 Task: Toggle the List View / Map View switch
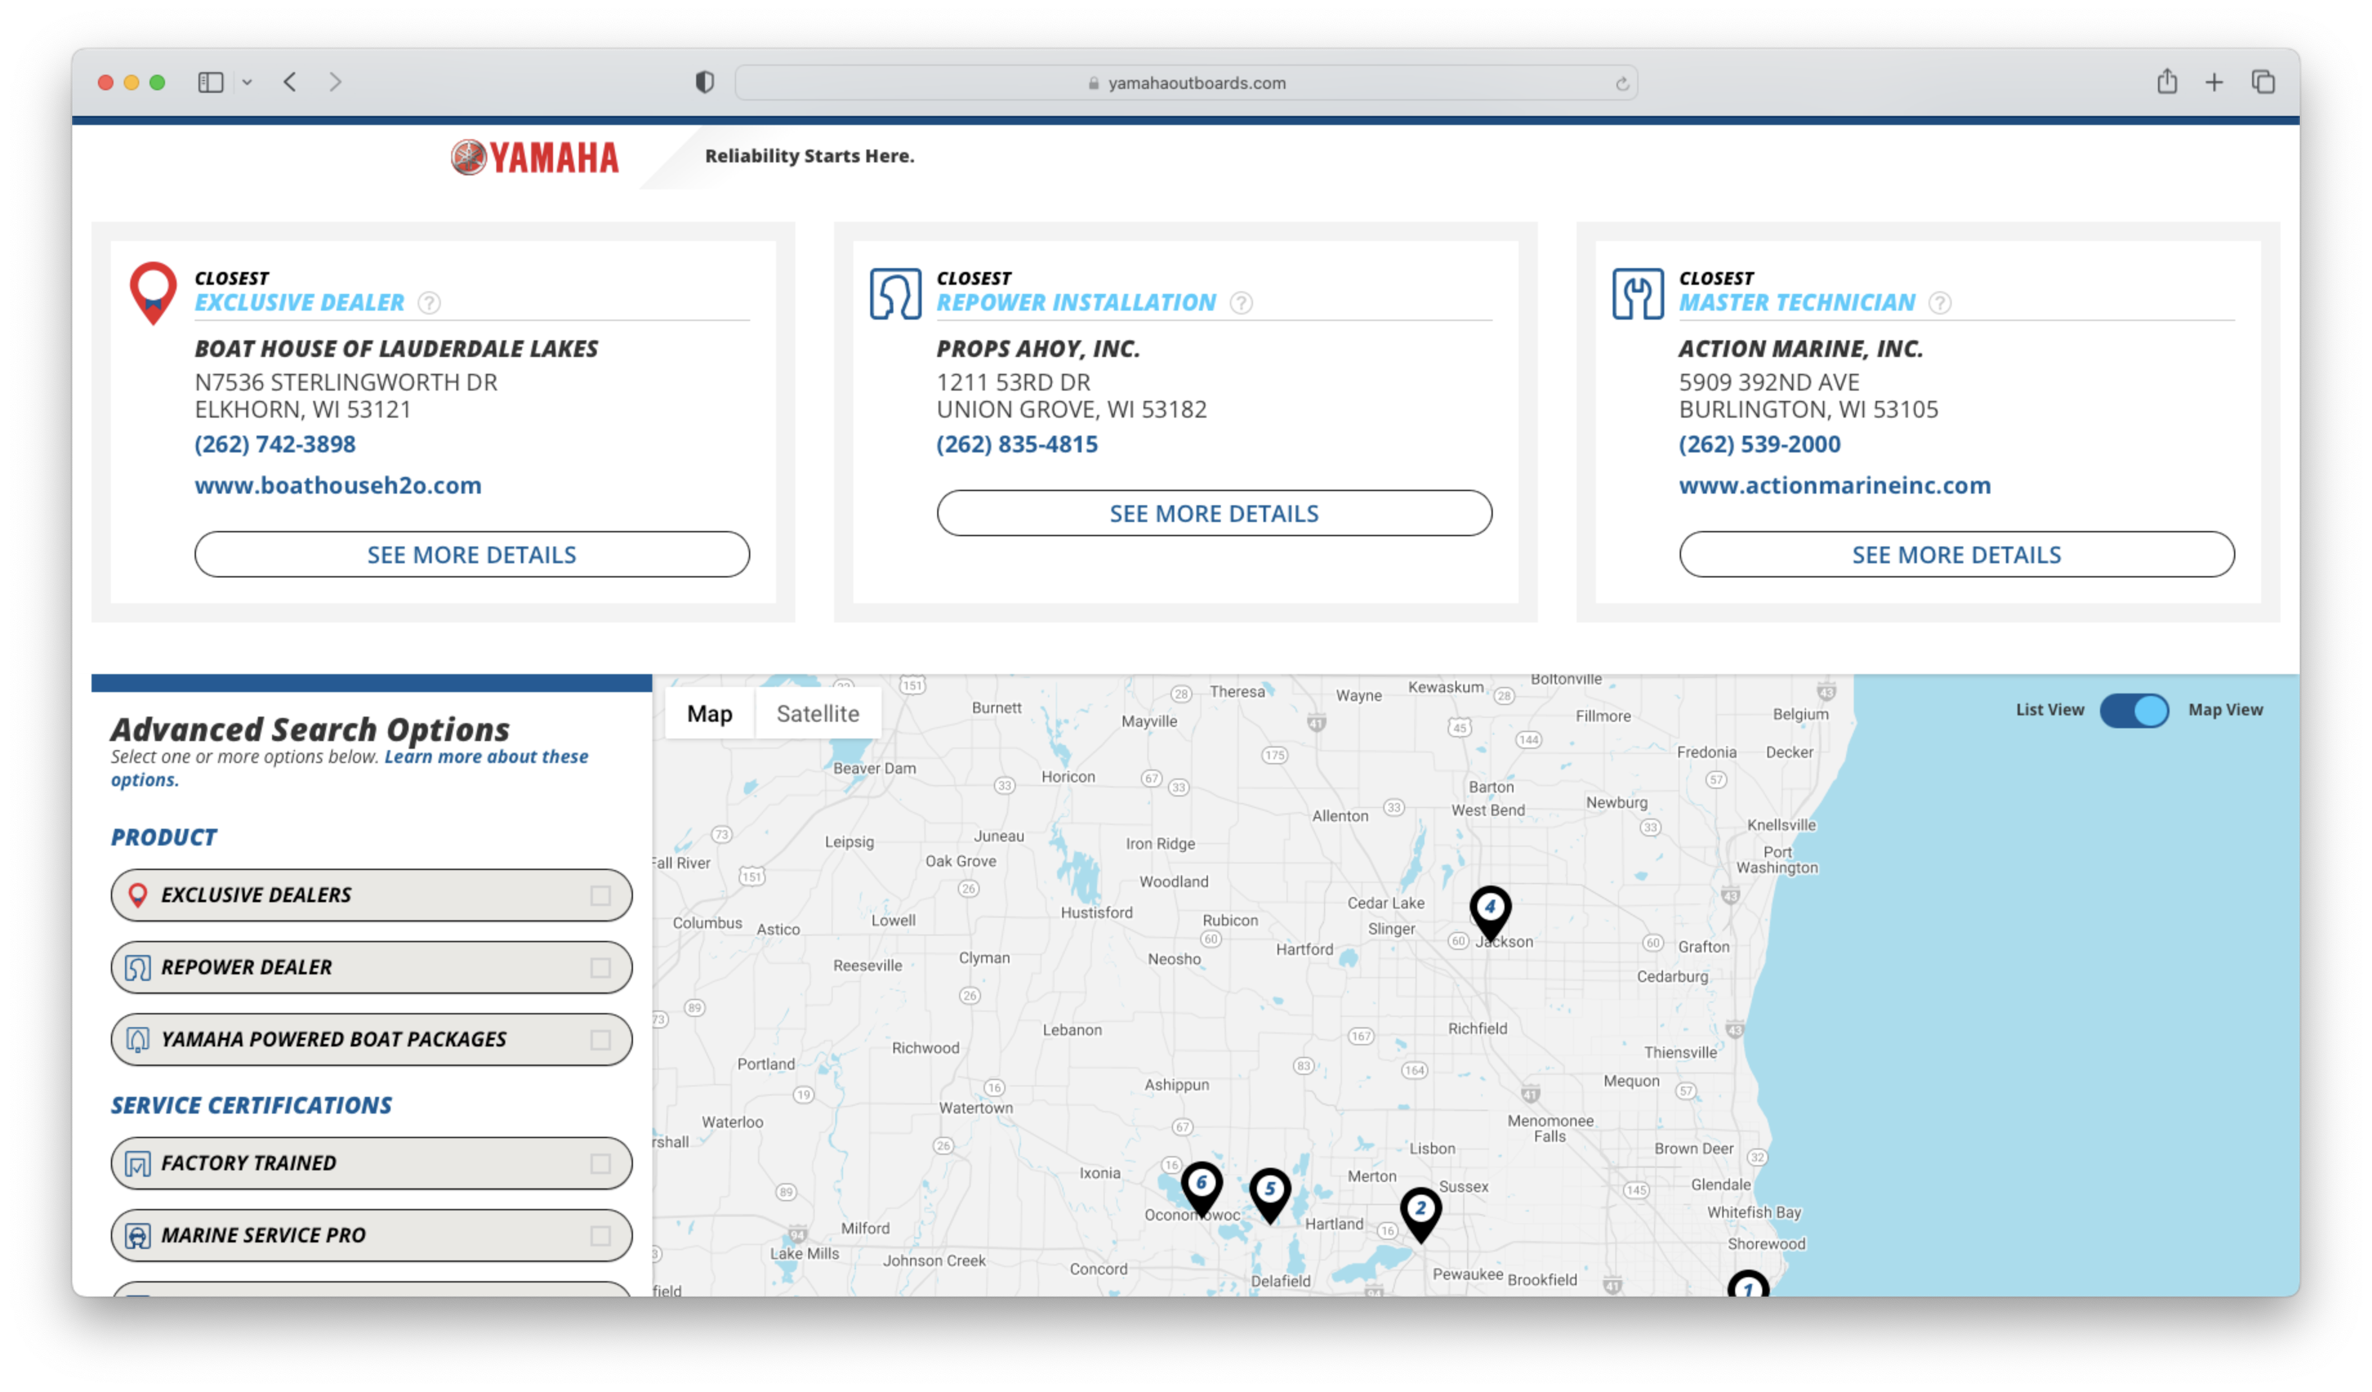click(x=2134, y=711)
